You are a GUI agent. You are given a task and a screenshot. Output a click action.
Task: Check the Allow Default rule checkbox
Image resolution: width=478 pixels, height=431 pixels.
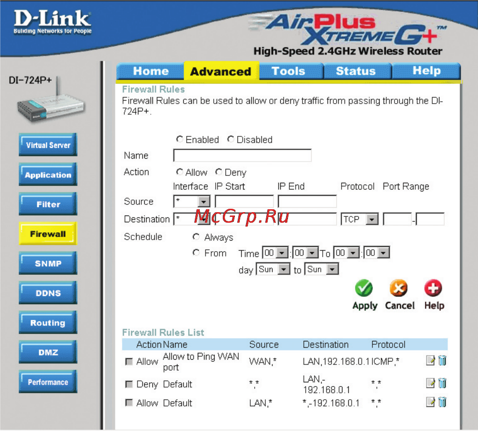(x=129, y=403)
